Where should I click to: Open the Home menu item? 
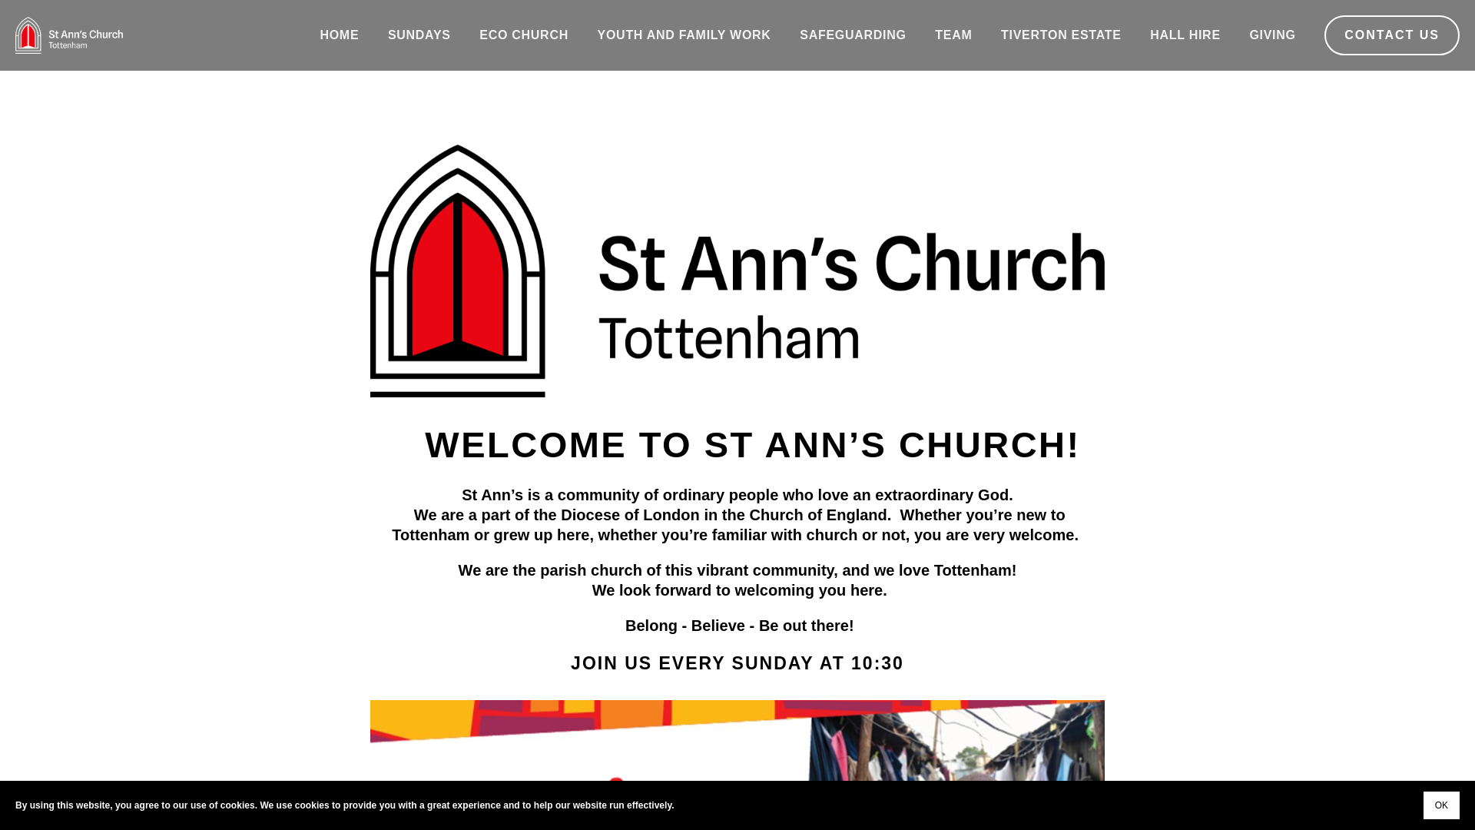[x=340, y=35]
